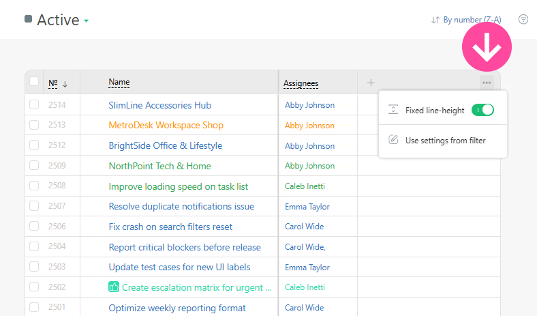Click the plus icon to add column

(x=371, y=83)
